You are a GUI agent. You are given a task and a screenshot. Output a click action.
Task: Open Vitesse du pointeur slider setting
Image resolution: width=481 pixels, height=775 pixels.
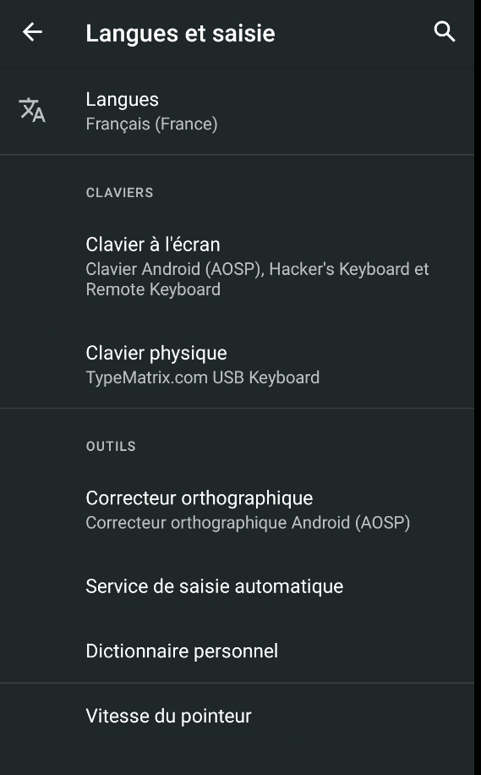point(237,716)
